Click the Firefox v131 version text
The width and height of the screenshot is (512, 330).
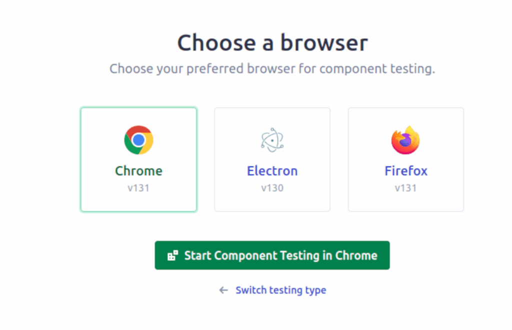(405, 188)
